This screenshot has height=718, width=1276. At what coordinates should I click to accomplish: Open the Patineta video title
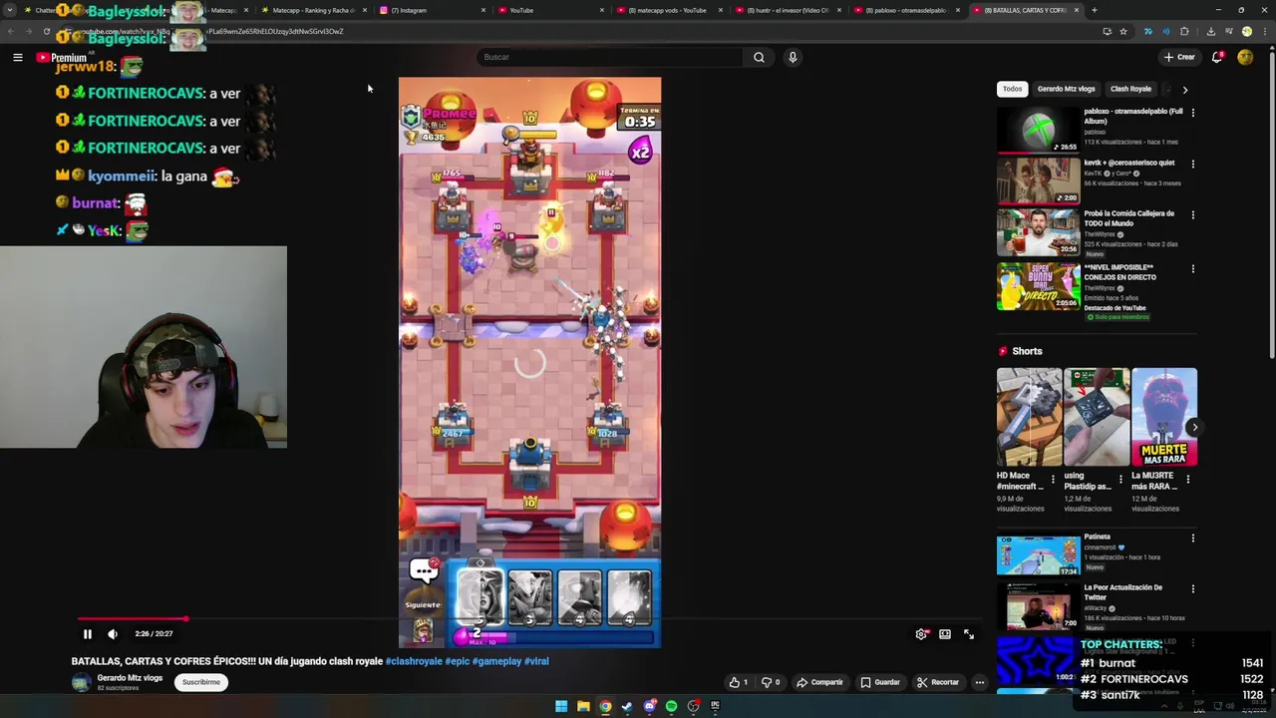point(1098,537)
